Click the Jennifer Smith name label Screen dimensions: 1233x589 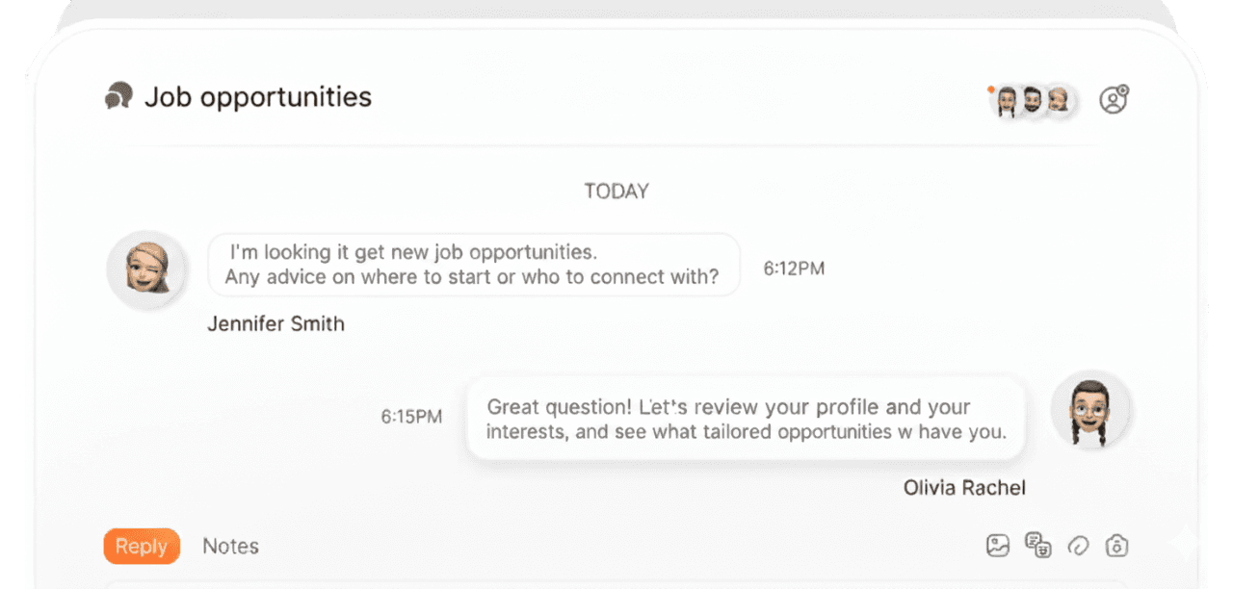[x=275, y=324]
